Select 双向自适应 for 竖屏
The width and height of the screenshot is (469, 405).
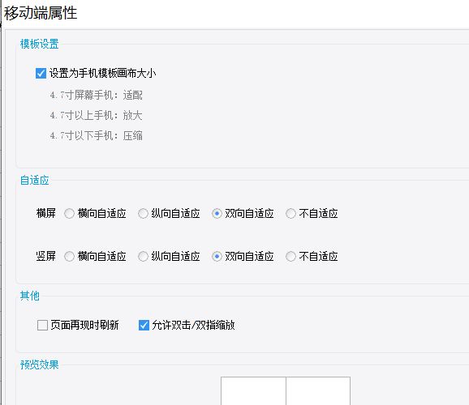(217, 256)
